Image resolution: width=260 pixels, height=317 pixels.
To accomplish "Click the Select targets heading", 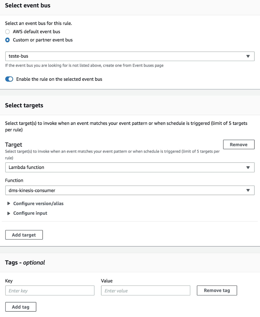I will click(x=24, y=105).
